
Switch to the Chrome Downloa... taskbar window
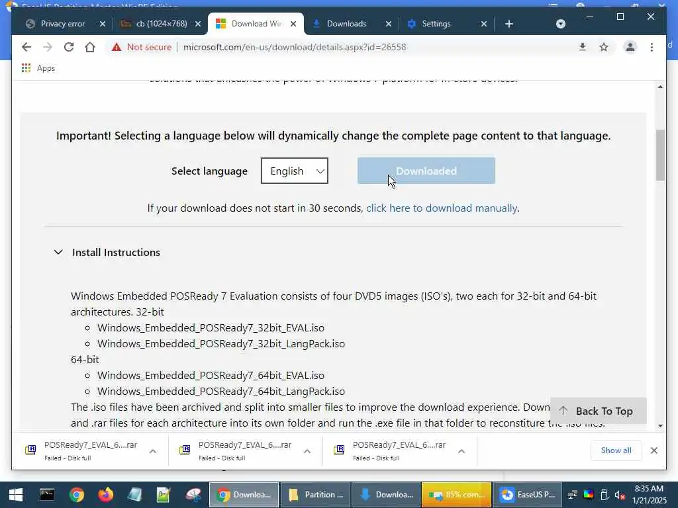[x=244, y=495]
